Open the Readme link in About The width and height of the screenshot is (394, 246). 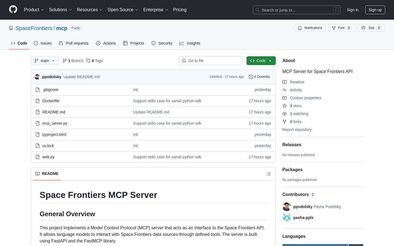[x=293, y=82]
